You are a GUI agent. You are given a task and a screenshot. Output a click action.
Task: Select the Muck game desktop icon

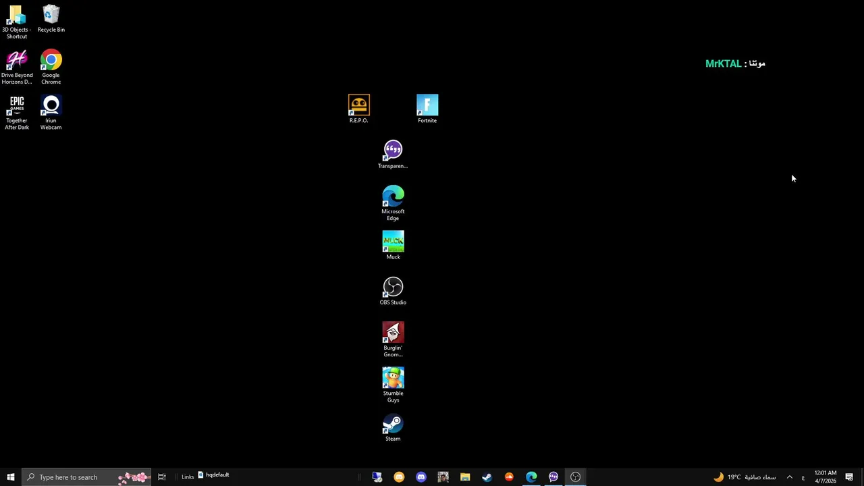click(393, 246)
